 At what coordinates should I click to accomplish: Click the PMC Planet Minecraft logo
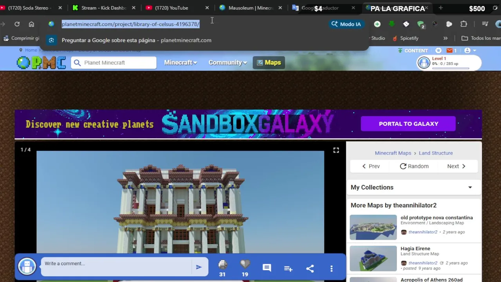pos(41,63)
